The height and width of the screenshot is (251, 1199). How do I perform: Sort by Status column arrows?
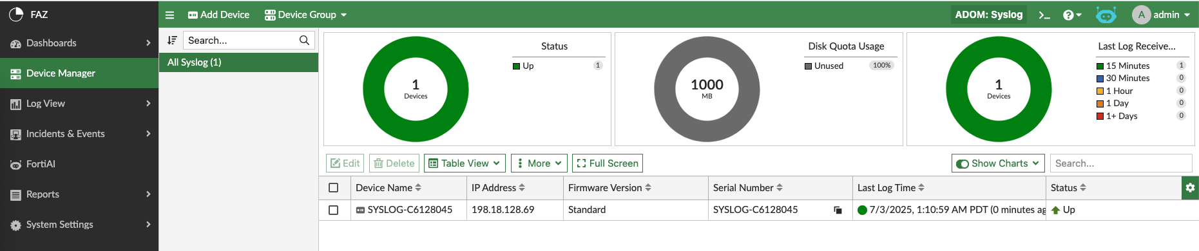click(1083, 187)
